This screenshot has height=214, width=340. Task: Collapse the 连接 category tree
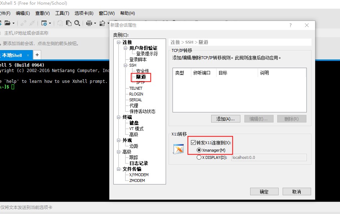click(x=118, y=42)
